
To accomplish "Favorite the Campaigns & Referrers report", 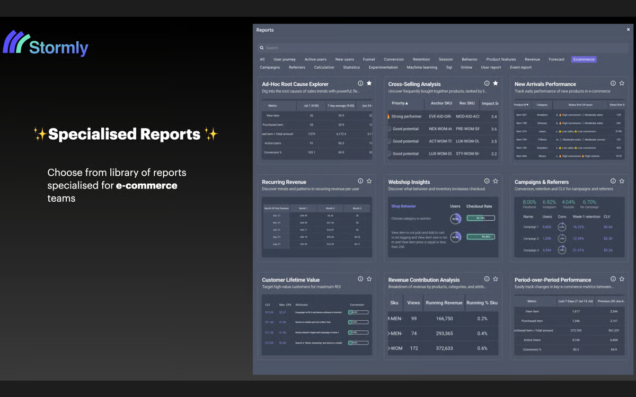I will coord(622,181).
